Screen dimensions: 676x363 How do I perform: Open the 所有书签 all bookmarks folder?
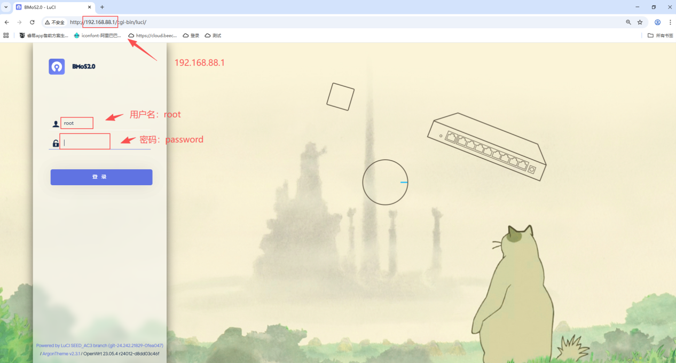pyautogui.click(x=661, y=36)
